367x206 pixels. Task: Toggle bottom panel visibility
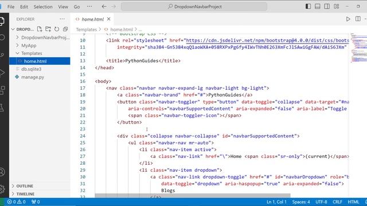coord(318,6)
